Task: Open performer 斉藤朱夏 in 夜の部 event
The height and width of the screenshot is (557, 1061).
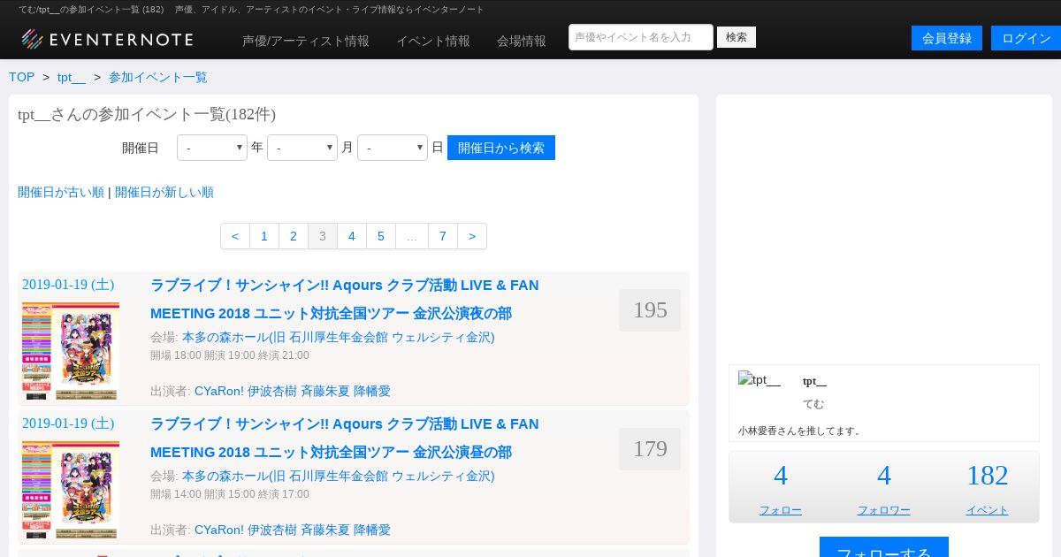Action: 325,391
